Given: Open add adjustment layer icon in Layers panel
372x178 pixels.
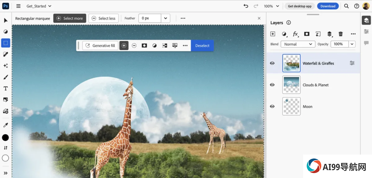Looking at the screenshot, I should [284, 34].
